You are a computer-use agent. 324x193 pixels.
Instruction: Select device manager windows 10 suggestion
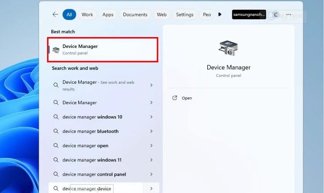pos(92,117)
